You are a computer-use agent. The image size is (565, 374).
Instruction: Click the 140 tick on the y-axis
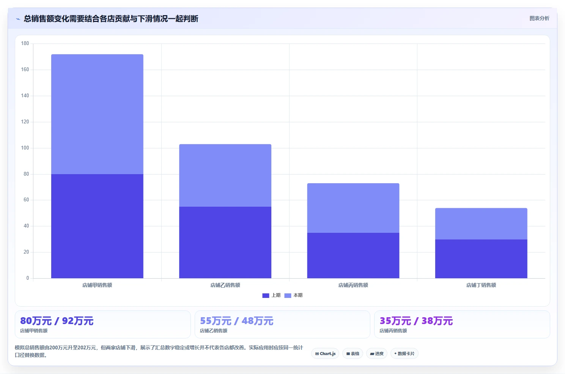[25, 96]
